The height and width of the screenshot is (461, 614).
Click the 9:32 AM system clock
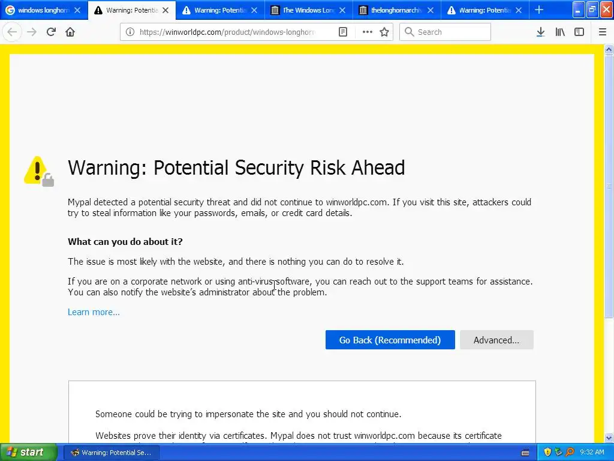(592, 453)
